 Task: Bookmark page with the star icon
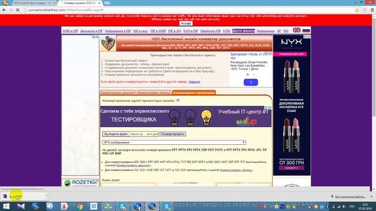357,10
